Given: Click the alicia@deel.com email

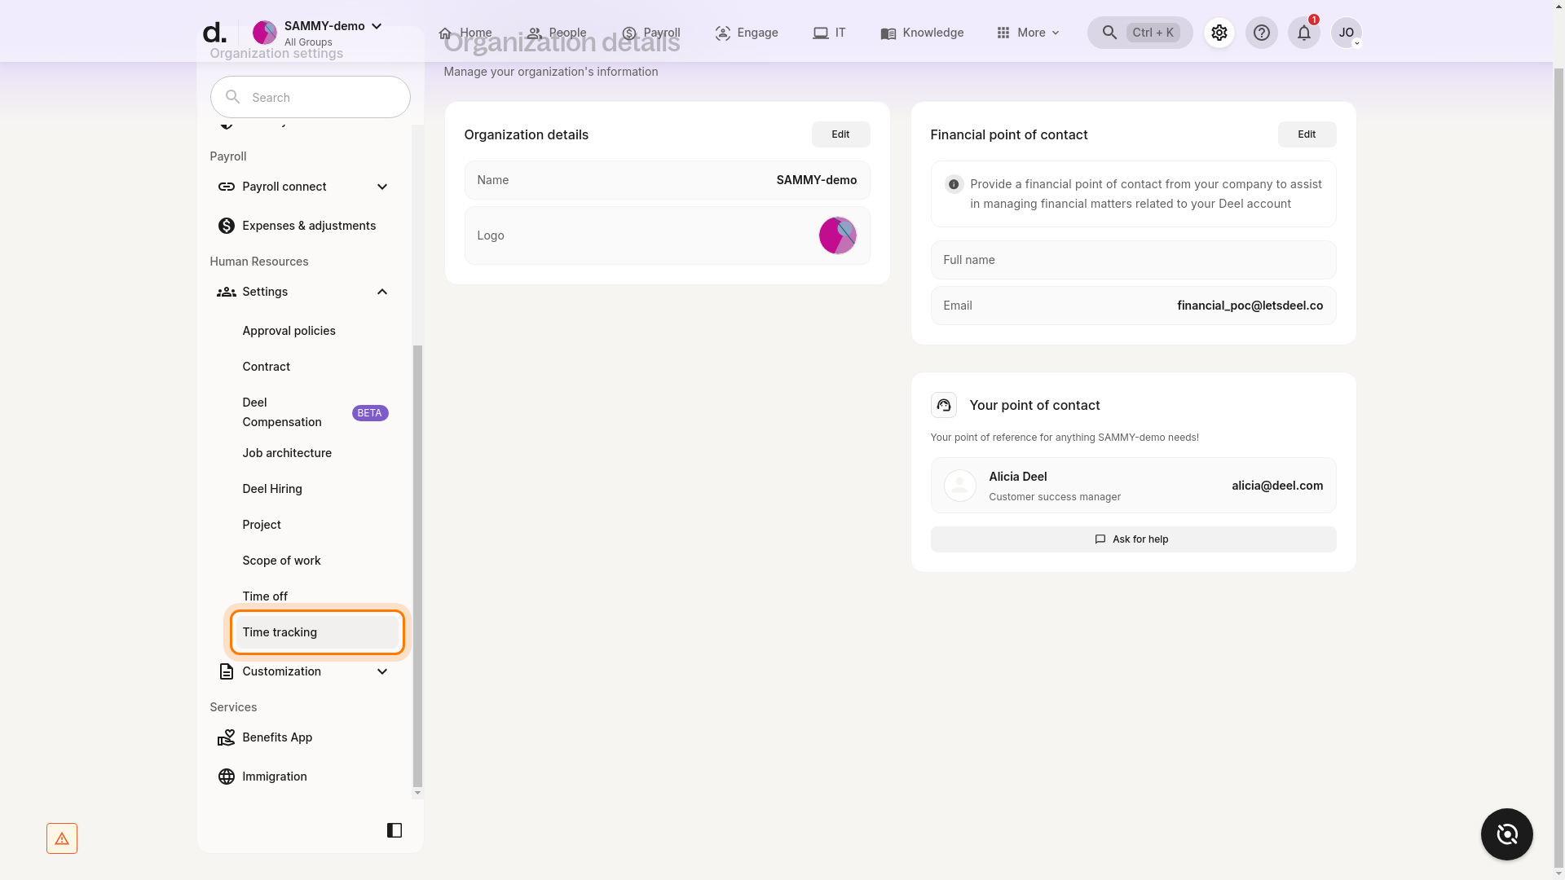Looking at the screenshot, I should 1277,486.
